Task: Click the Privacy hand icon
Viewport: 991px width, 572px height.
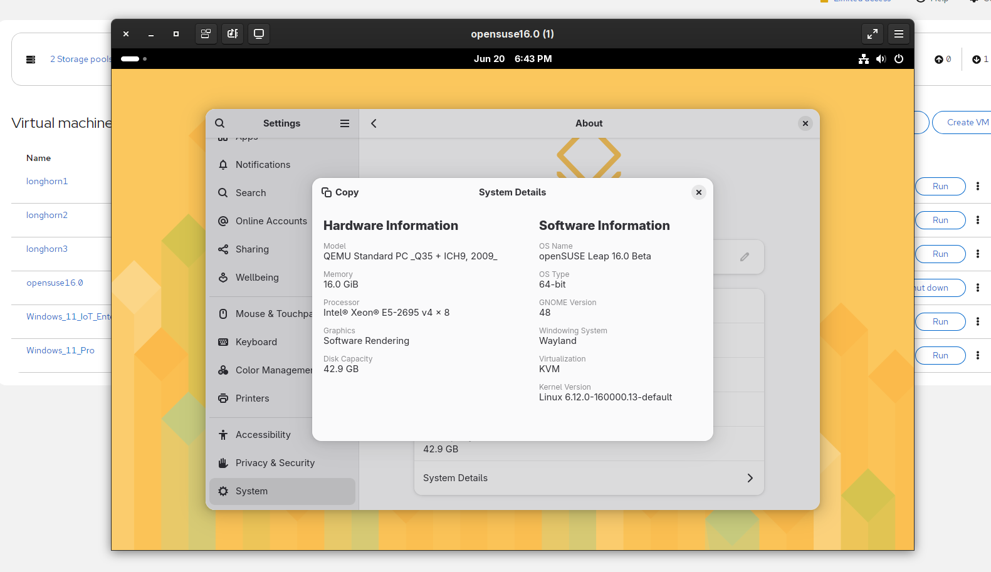Action: [223, 463]
